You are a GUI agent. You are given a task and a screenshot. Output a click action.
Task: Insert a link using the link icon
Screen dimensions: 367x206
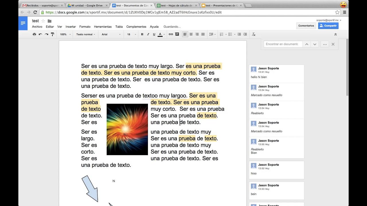pyautogui.click(x=171, y=34)
